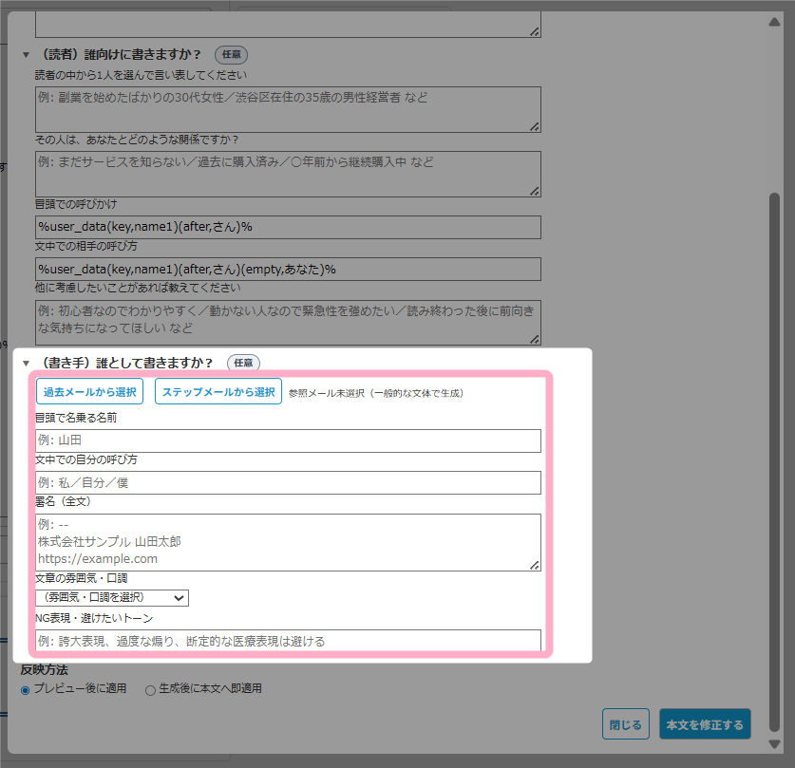Viewport: 795px width, 768px height.
Task: Collapse the （読者）誰向けに書きますか？ section
Action: 27,55
